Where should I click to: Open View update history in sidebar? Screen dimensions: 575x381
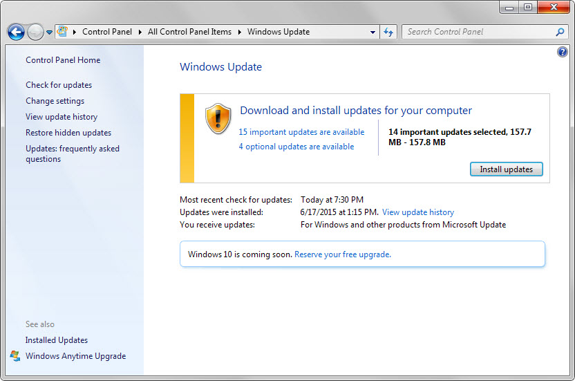62,117
